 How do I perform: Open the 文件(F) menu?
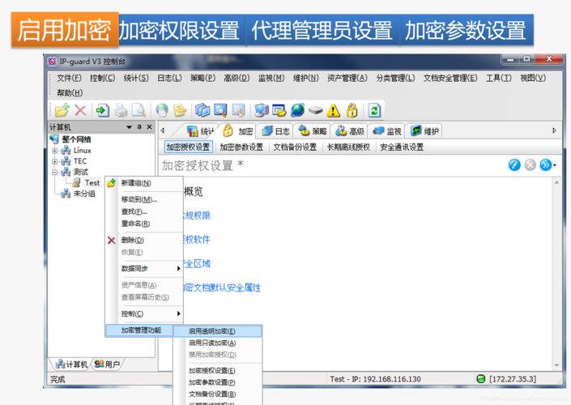[69, 78]
